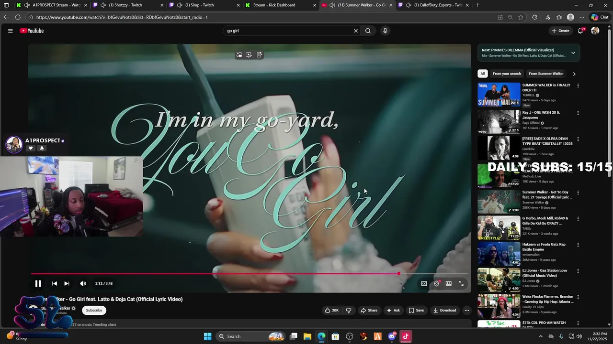This screenshot has width=613, height=344.
Task: Open more actions ellipsis below video
Action: (466, 310)
